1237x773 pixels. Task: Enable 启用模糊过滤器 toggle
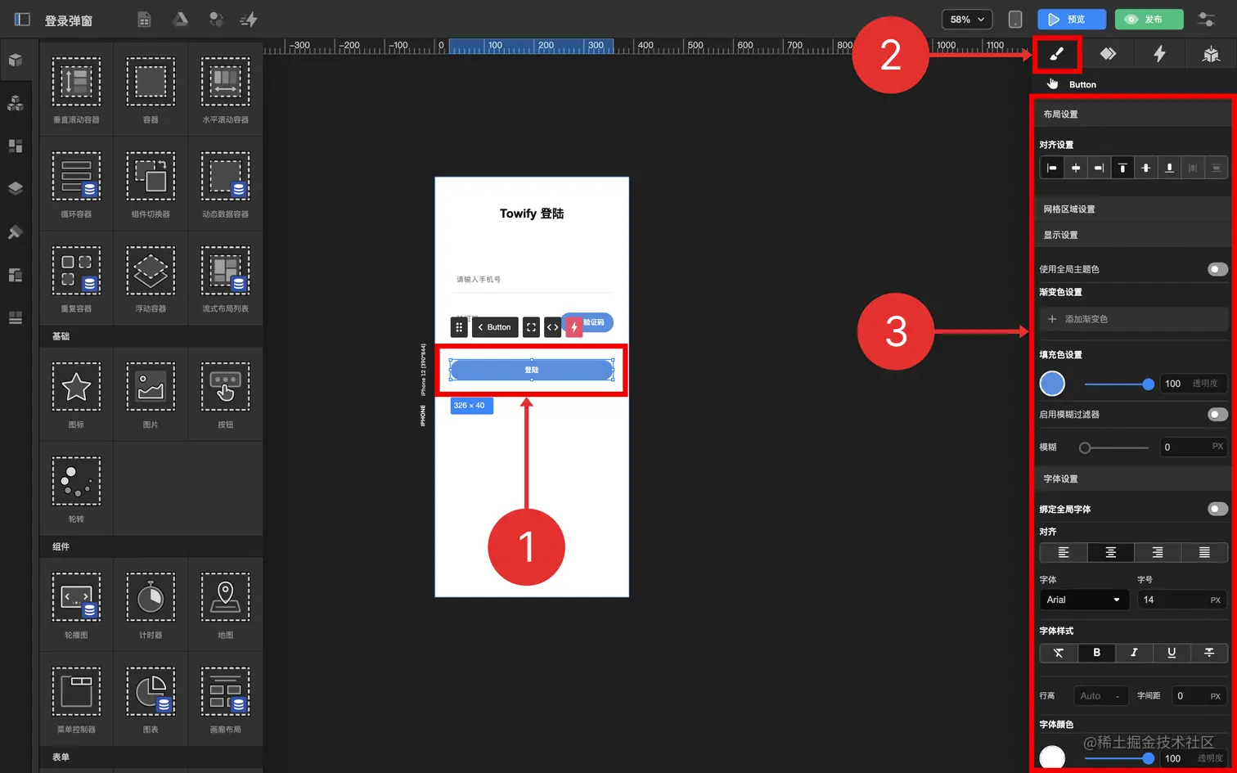(x=1217, y=415)
